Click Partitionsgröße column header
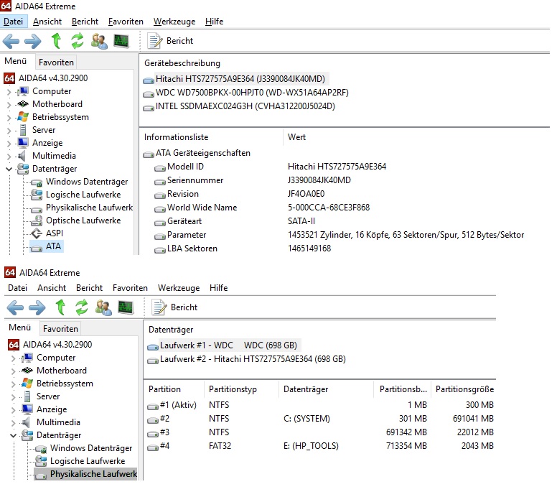 (x=464, y=389)
